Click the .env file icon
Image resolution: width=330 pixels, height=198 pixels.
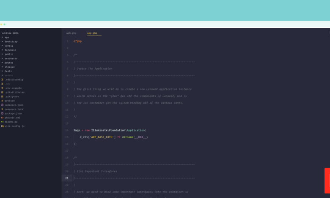pyautogui.click(x=2, y=84)
